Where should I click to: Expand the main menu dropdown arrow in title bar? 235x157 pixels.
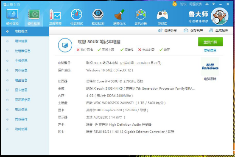point(213,4)
